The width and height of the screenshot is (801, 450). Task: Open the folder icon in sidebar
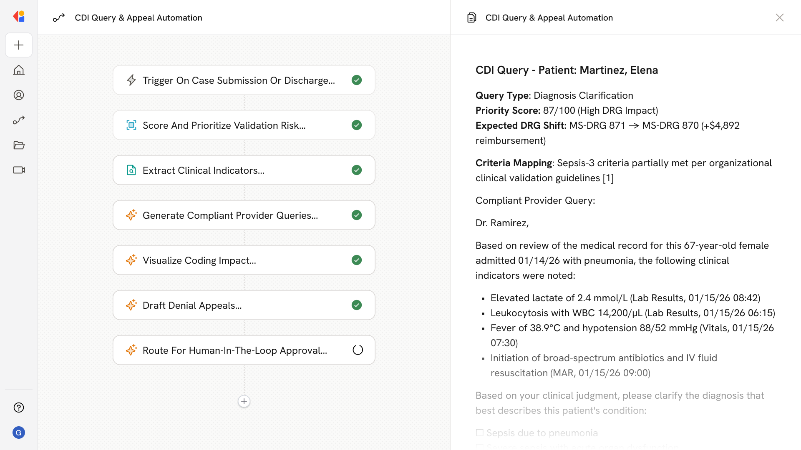point(19,145)
